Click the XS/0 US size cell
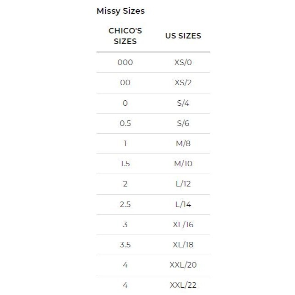The image size is (295, 295). tap(183, 62)
